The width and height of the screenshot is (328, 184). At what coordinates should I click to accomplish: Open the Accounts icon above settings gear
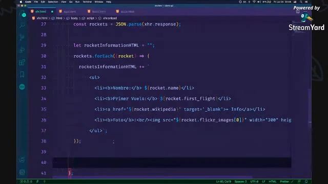(x=22, y=160)
